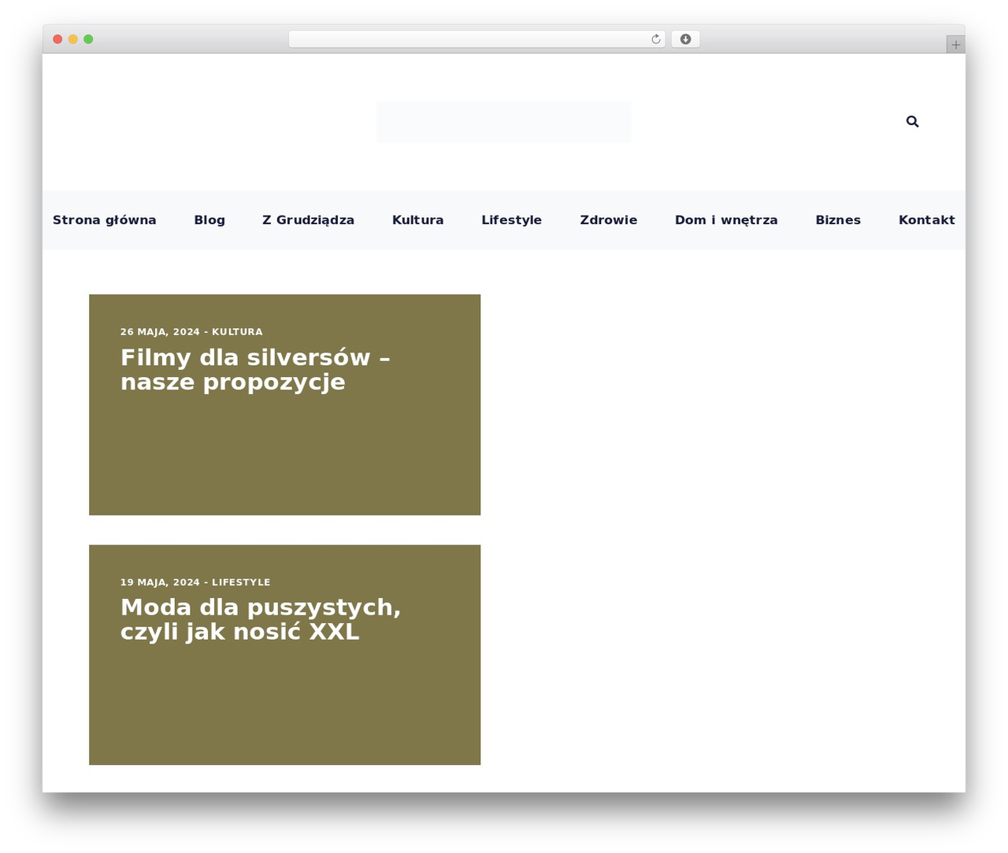Close the window with the red button
The height and width of the screenshot is (853, 1008).
57,39
